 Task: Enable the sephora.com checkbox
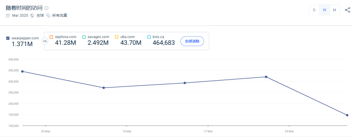(x=51, y=37)
